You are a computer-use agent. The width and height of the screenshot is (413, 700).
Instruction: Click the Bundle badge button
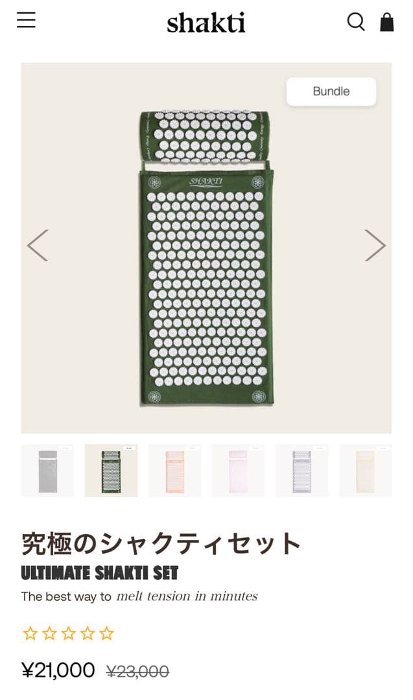[x=331, y=91]
